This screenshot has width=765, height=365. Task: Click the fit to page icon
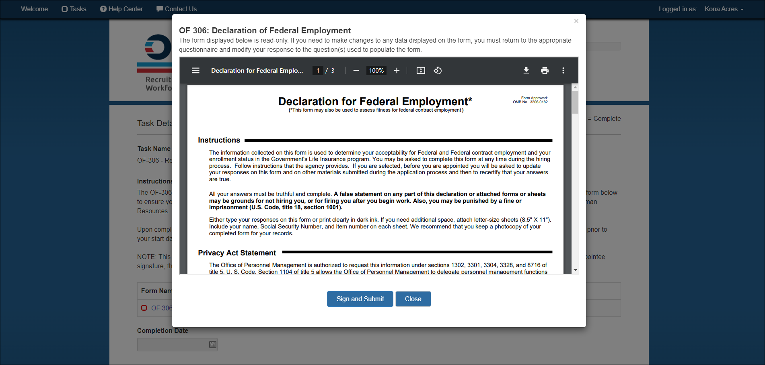[421, 71]
